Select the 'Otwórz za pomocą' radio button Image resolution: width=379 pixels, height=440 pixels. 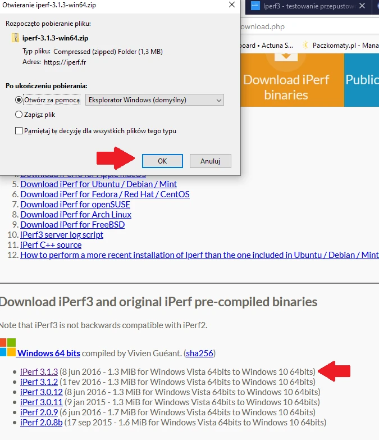click(x=19, y=100)
